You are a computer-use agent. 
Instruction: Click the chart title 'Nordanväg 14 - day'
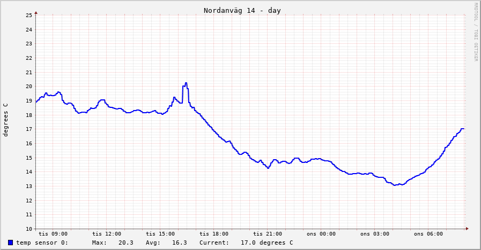(242, 10)
